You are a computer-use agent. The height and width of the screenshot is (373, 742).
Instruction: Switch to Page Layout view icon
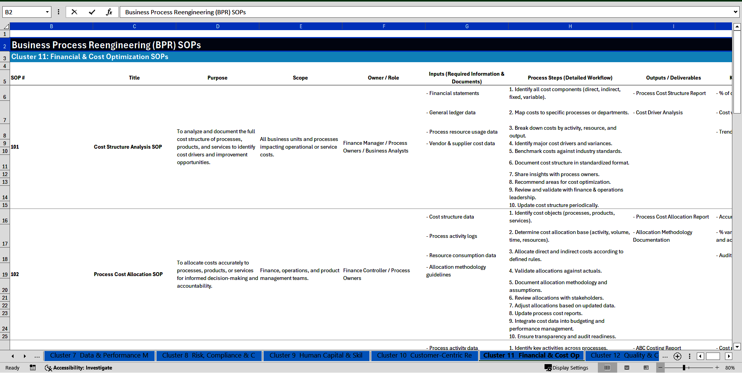pos(626,368)
